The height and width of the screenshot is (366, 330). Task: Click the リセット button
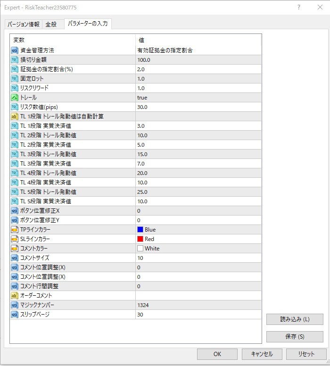point(306,354)
